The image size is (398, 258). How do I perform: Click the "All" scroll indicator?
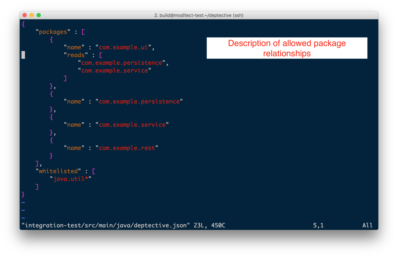coord(367,225)
